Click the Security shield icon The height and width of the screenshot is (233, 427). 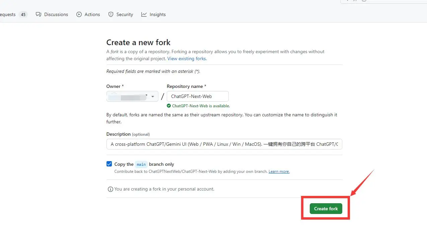111,14
